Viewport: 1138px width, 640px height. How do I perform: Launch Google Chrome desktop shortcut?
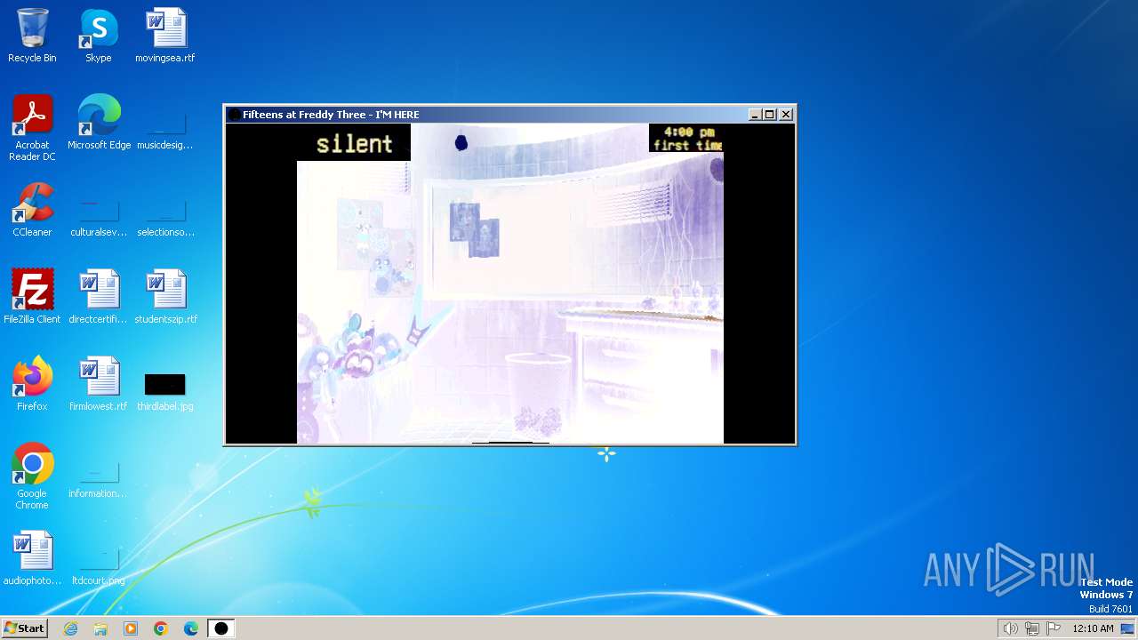coord(32,476)
